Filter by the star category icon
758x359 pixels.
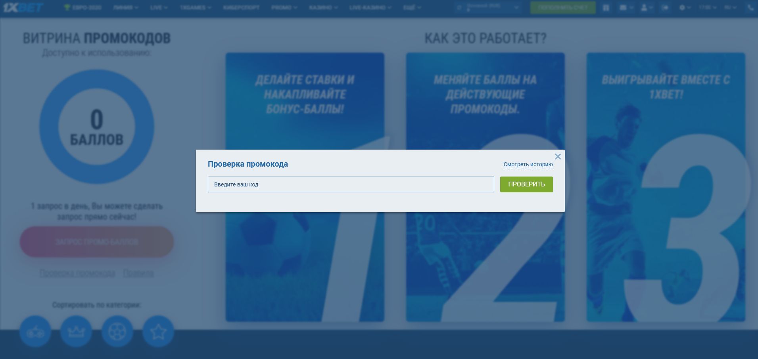click(x=158, y=332)
